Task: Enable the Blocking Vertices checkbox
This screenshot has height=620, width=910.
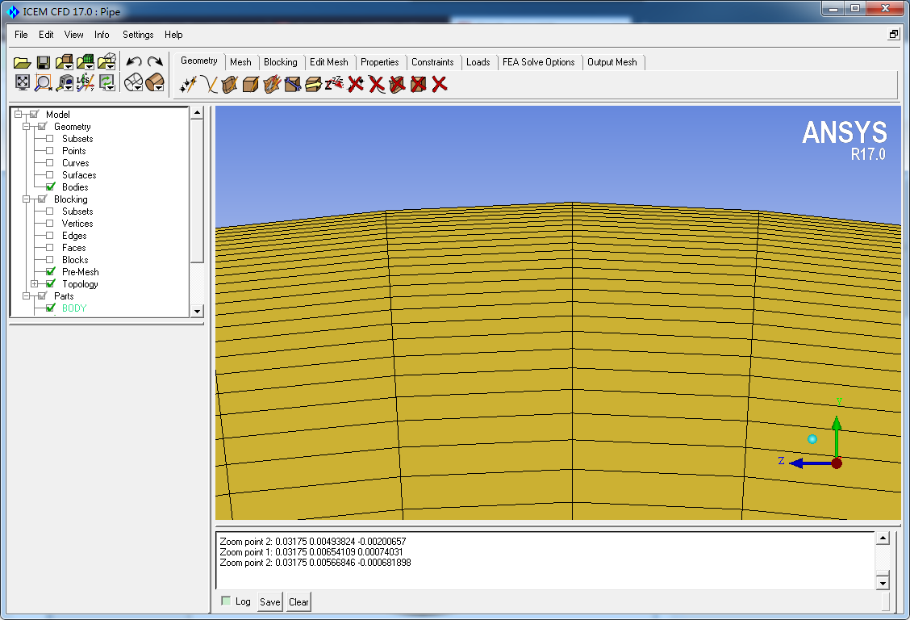Action: pyautogui.click(x=50, y=224)
